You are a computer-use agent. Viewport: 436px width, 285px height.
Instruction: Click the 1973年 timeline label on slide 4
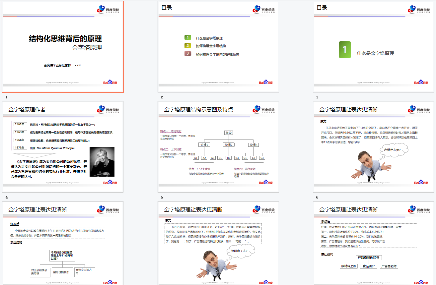pos(20,148)
